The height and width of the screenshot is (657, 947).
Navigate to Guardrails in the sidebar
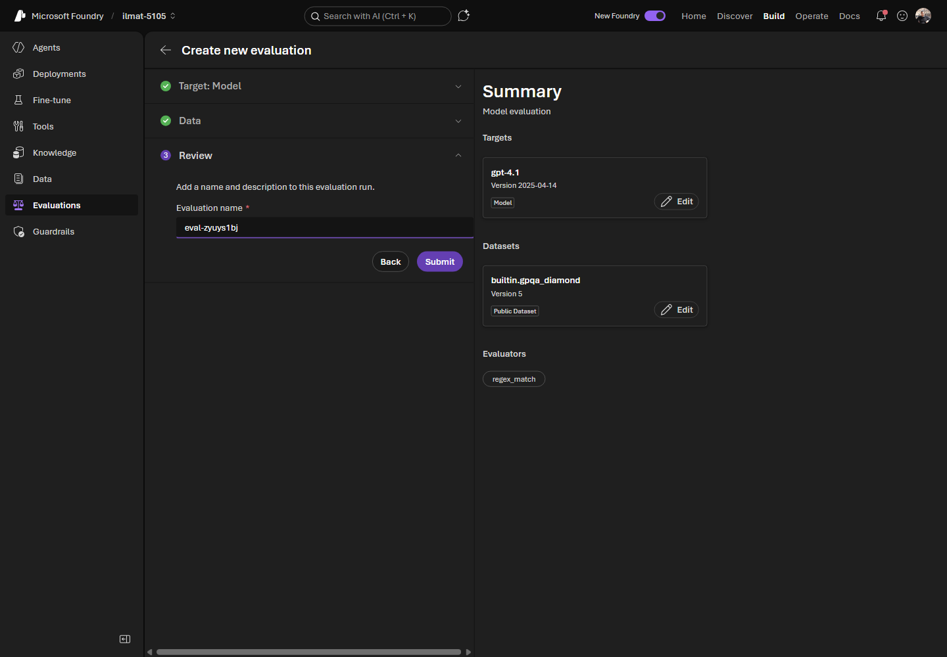(72, 231)
